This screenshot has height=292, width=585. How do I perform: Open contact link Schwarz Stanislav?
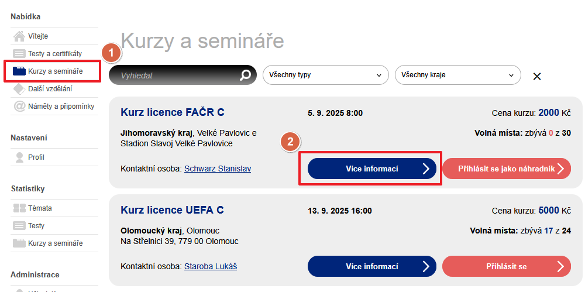pyautogui.click(x=218, y=169)
